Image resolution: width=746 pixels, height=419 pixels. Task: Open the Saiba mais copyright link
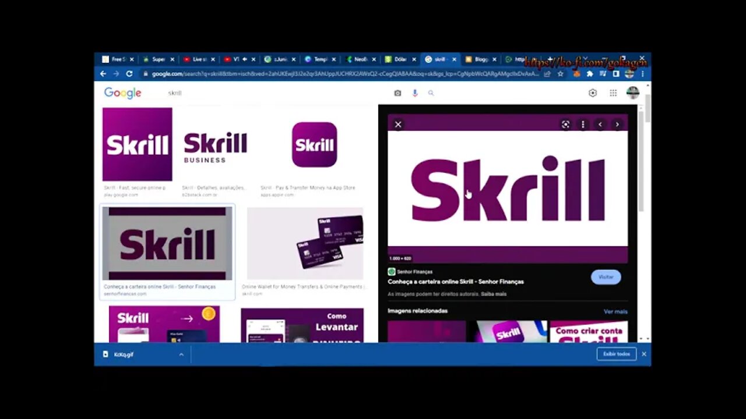[x=494, y=294]
